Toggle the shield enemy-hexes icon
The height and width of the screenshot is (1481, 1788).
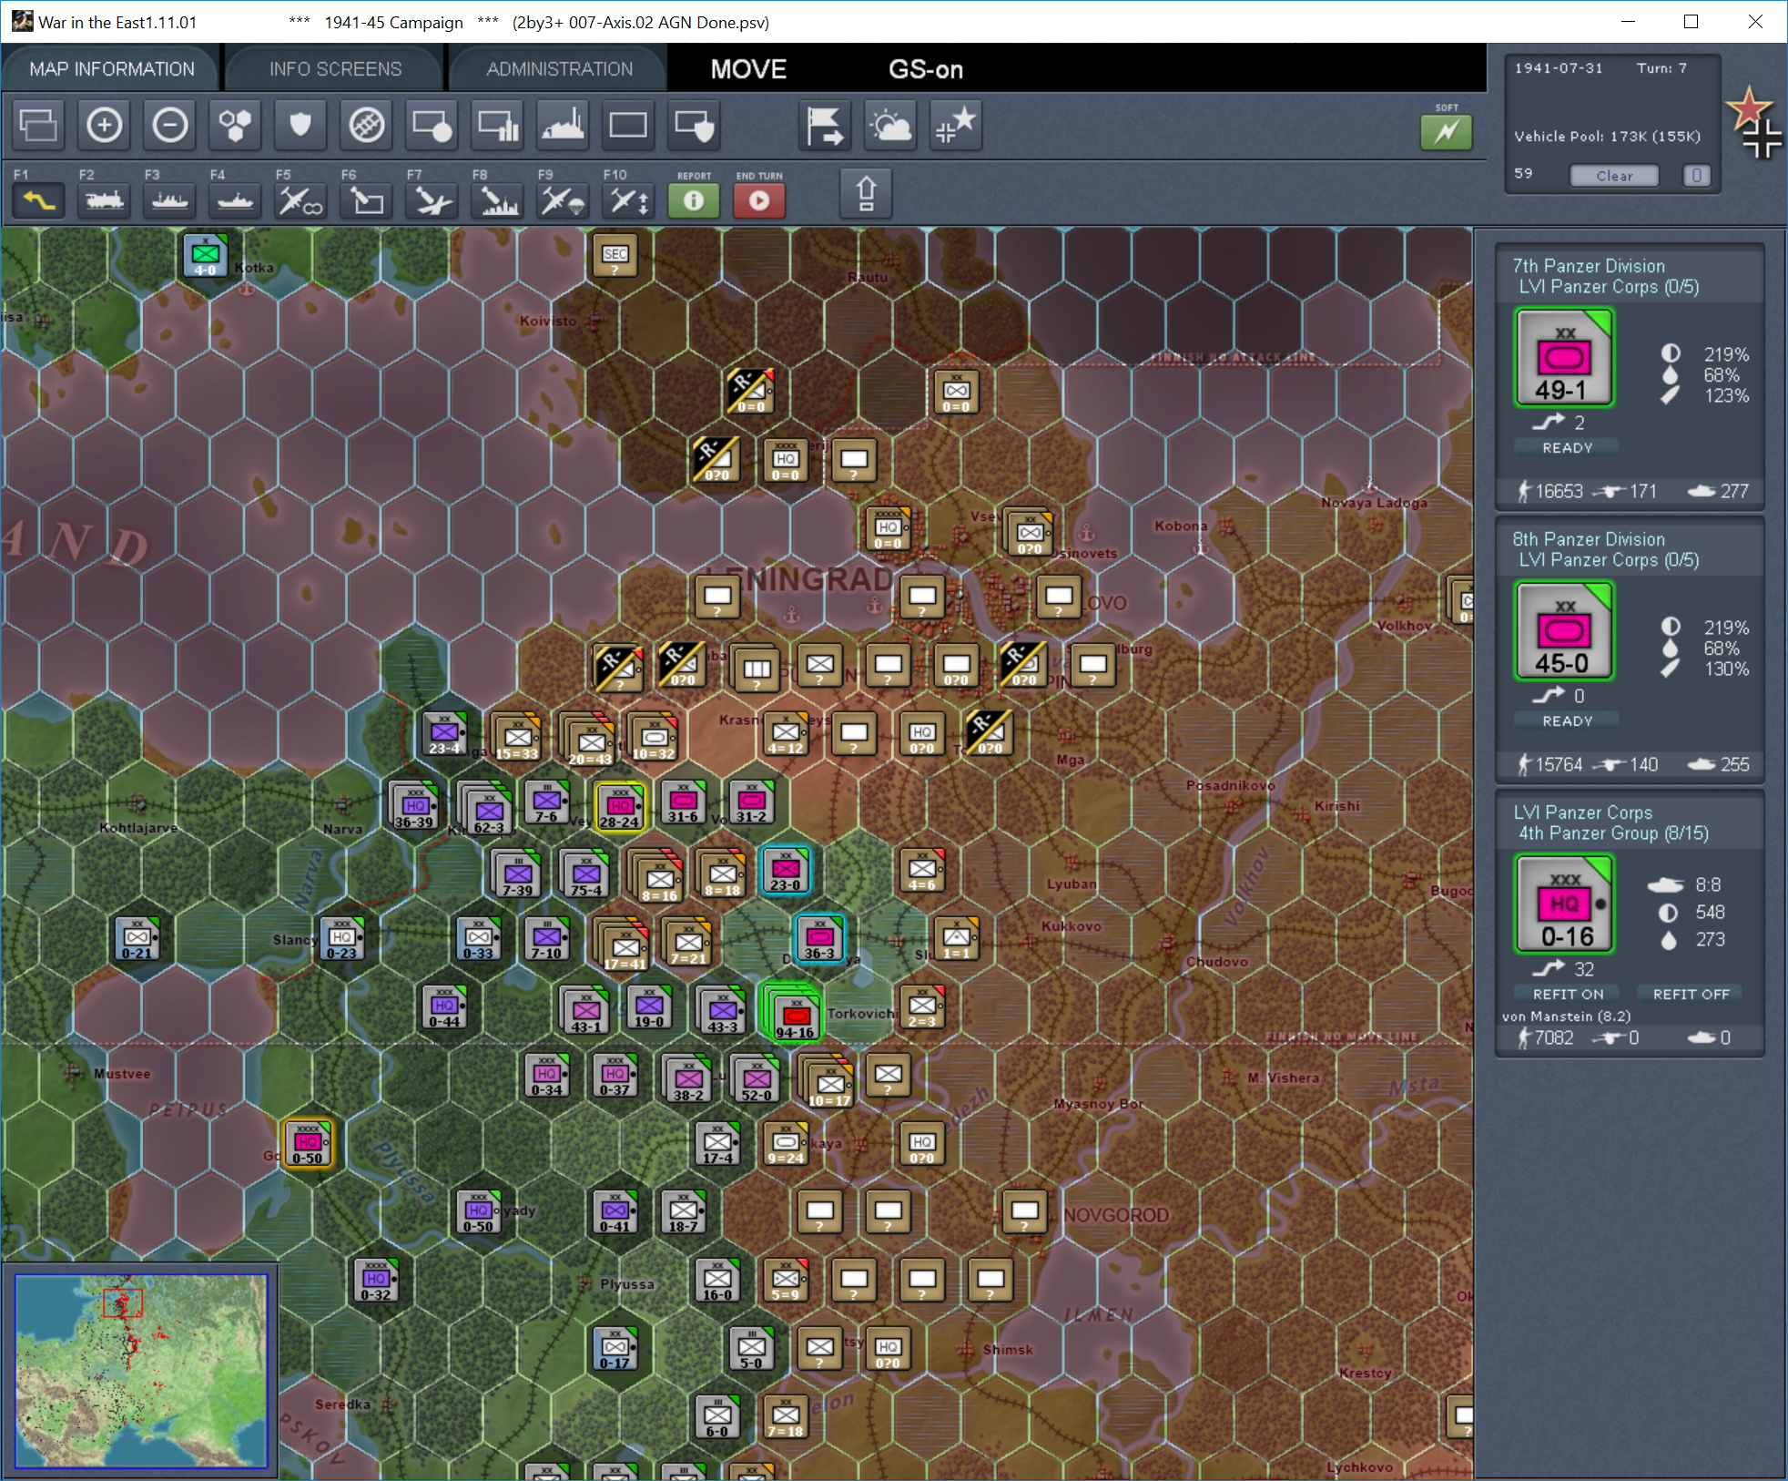(300, 125)
